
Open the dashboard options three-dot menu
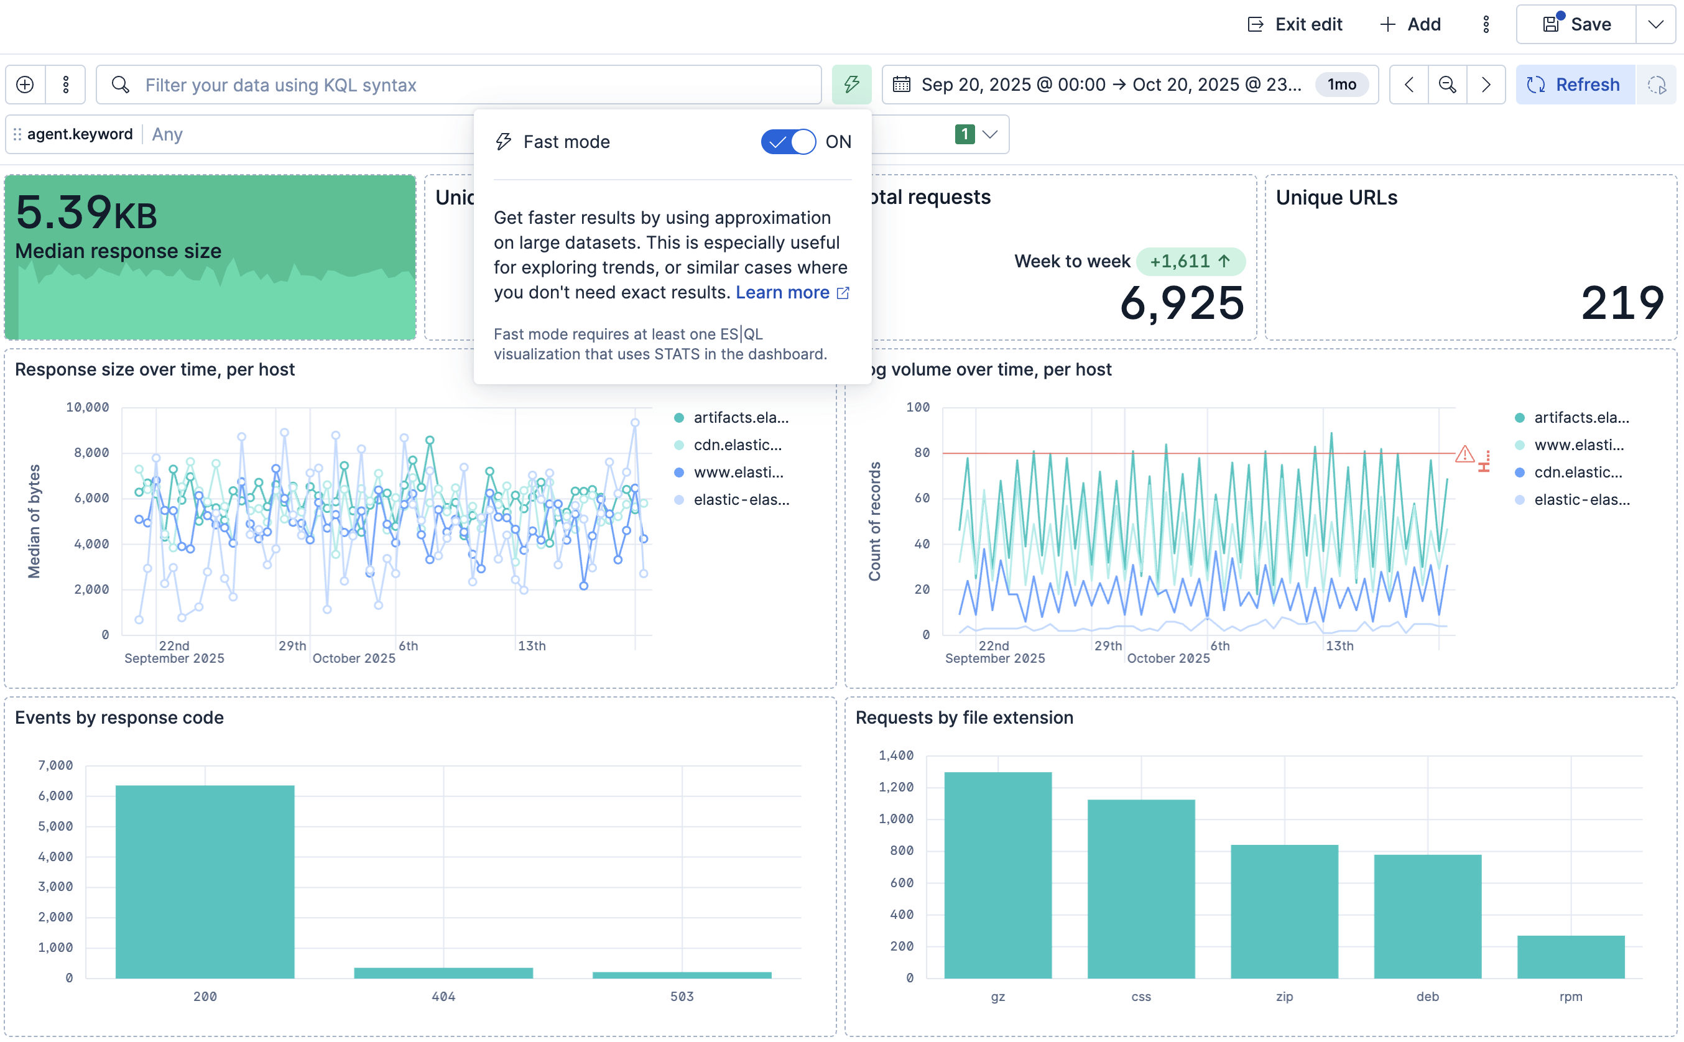pos(1486,24)
